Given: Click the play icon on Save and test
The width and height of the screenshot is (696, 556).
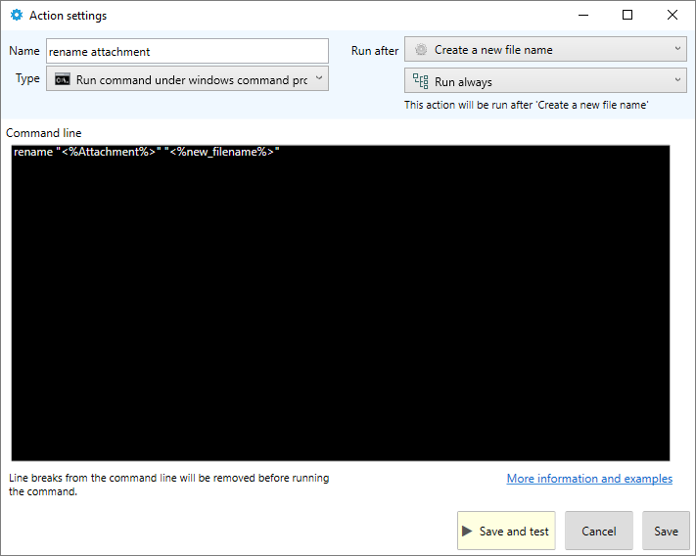Looking at the screenshot, I should click(467, 531).
